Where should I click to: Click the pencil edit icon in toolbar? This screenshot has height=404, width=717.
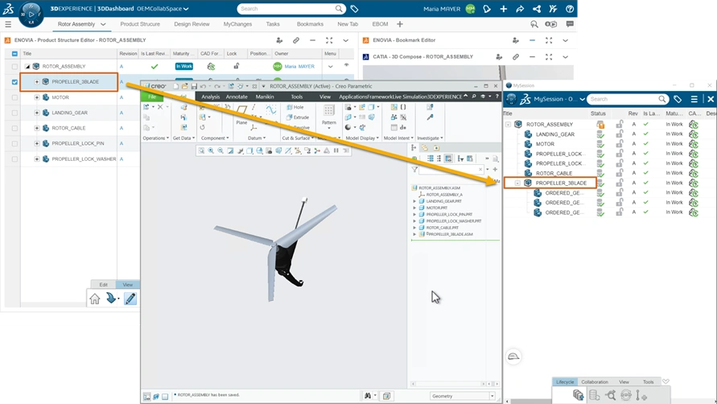(130, 299)
